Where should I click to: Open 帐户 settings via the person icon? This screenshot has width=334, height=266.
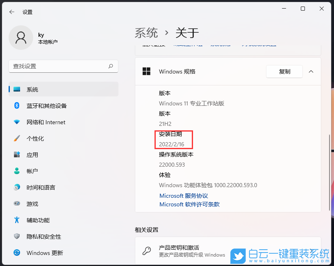pos(17,171)
